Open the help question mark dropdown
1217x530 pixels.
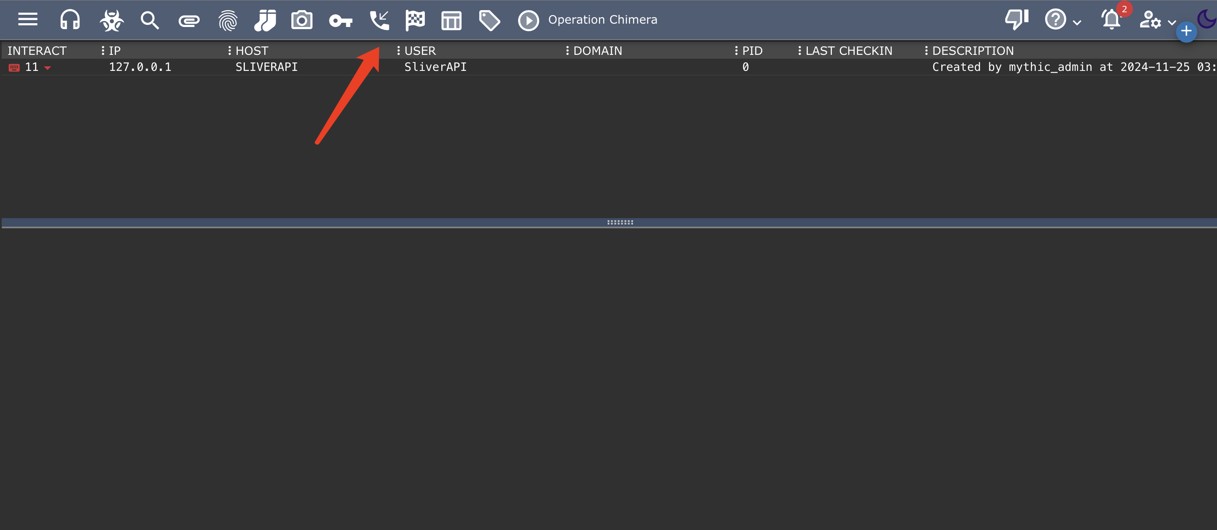tap(1062, 20)
